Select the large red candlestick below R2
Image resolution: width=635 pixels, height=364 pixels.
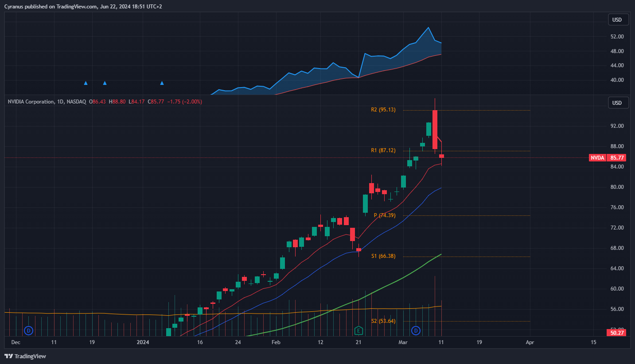435,130
